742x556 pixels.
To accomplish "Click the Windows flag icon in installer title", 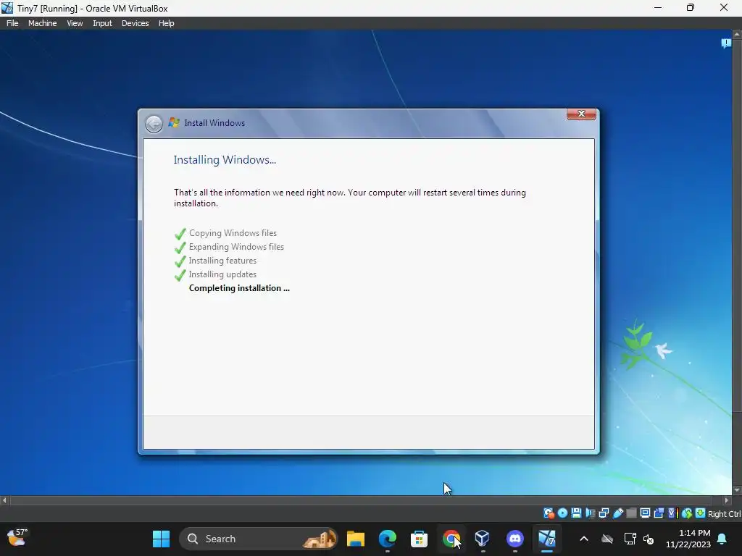I will coord(174,122).
